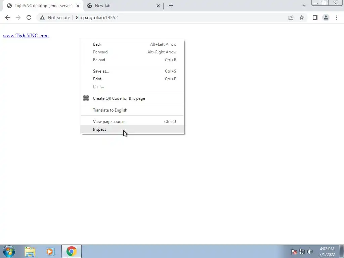Close the TightVNC desktop tab
This screenshot has height=258, width=344.
[x=78, y=6]
